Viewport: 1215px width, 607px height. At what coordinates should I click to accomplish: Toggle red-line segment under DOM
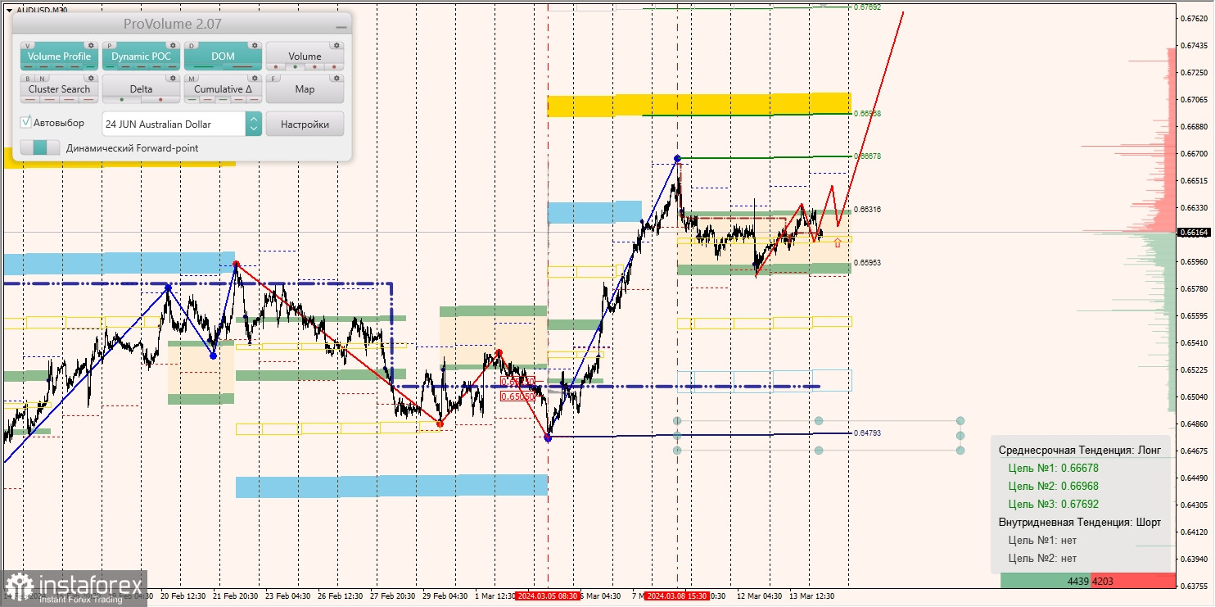click(242, 67)
